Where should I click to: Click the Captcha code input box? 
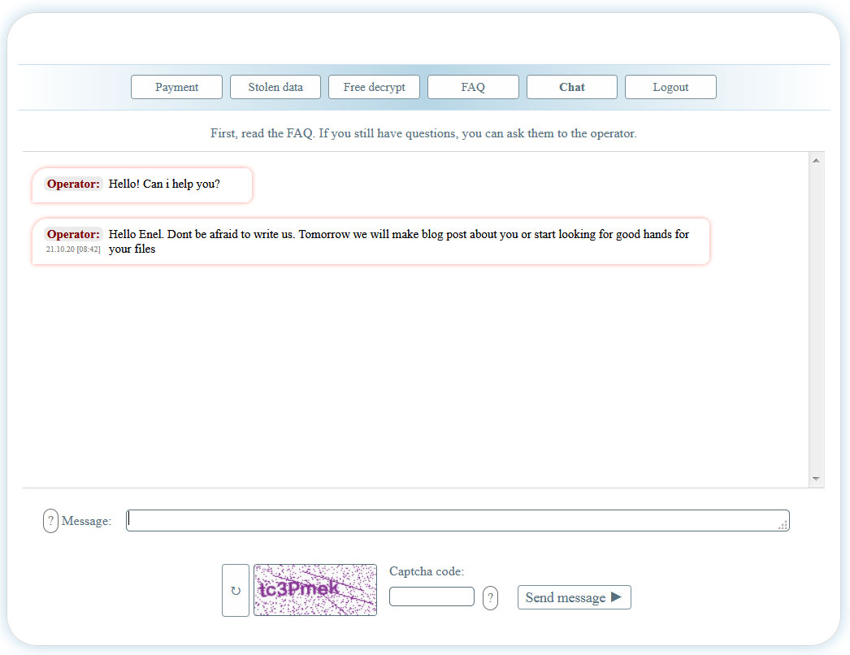coord(432,596)
